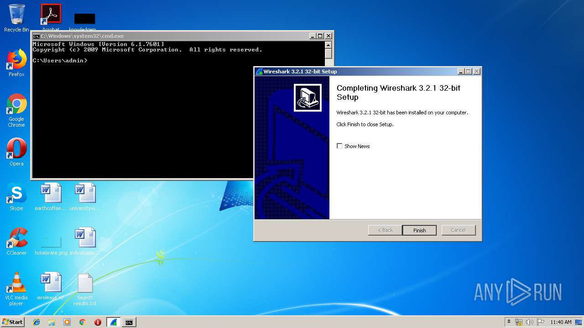Launch Opera from the taskbar
This screenshot has height=328, width=584.
point(98,322)
